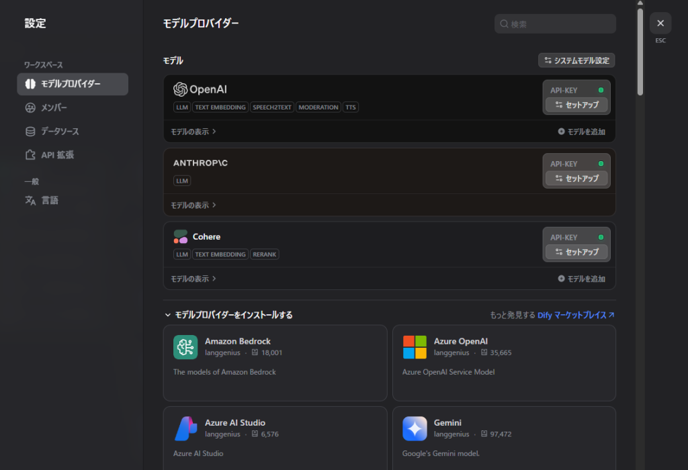688x470 pixels.
Task: Close the settings dialog with the X
Action: click(660, 23)
